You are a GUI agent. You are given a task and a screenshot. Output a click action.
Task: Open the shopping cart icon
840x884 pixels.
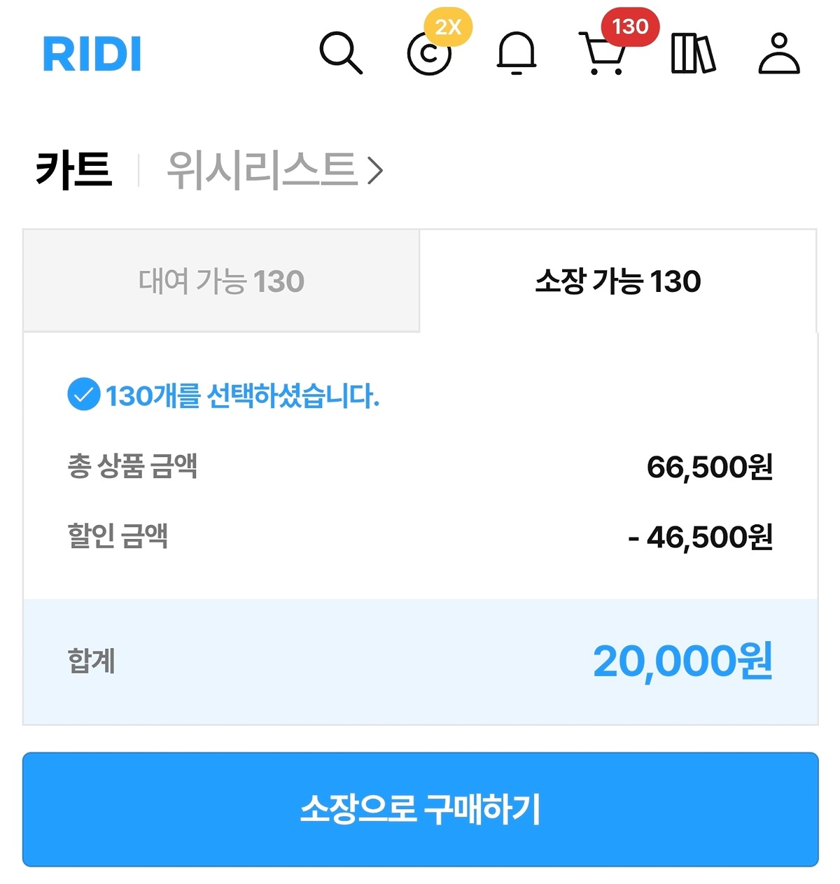[603, 53]
